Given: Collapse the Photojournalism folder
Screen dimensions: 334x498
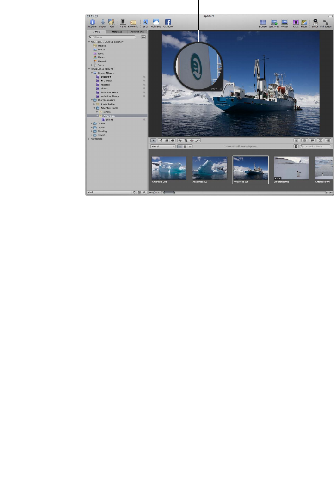Looking at the screenshot, I should pos(92,100).
